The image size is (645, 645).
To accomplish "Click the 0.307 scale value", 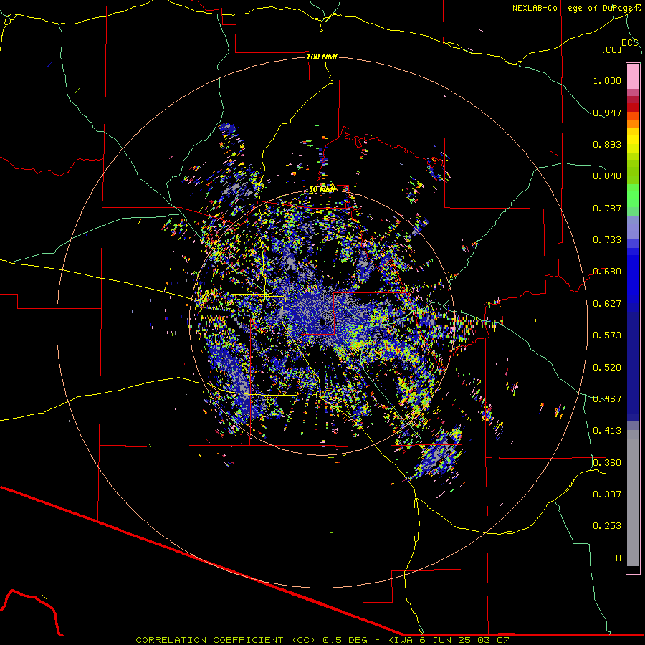I will [607, 494].
